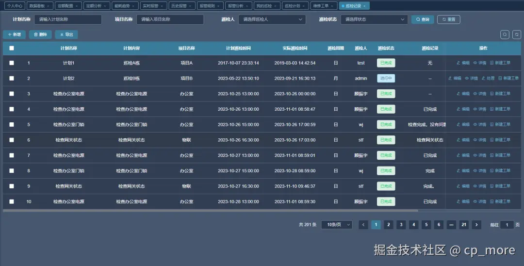Focus the 项目名称 input field
This screenshot has height=266, width=524.
pos(170,19)
